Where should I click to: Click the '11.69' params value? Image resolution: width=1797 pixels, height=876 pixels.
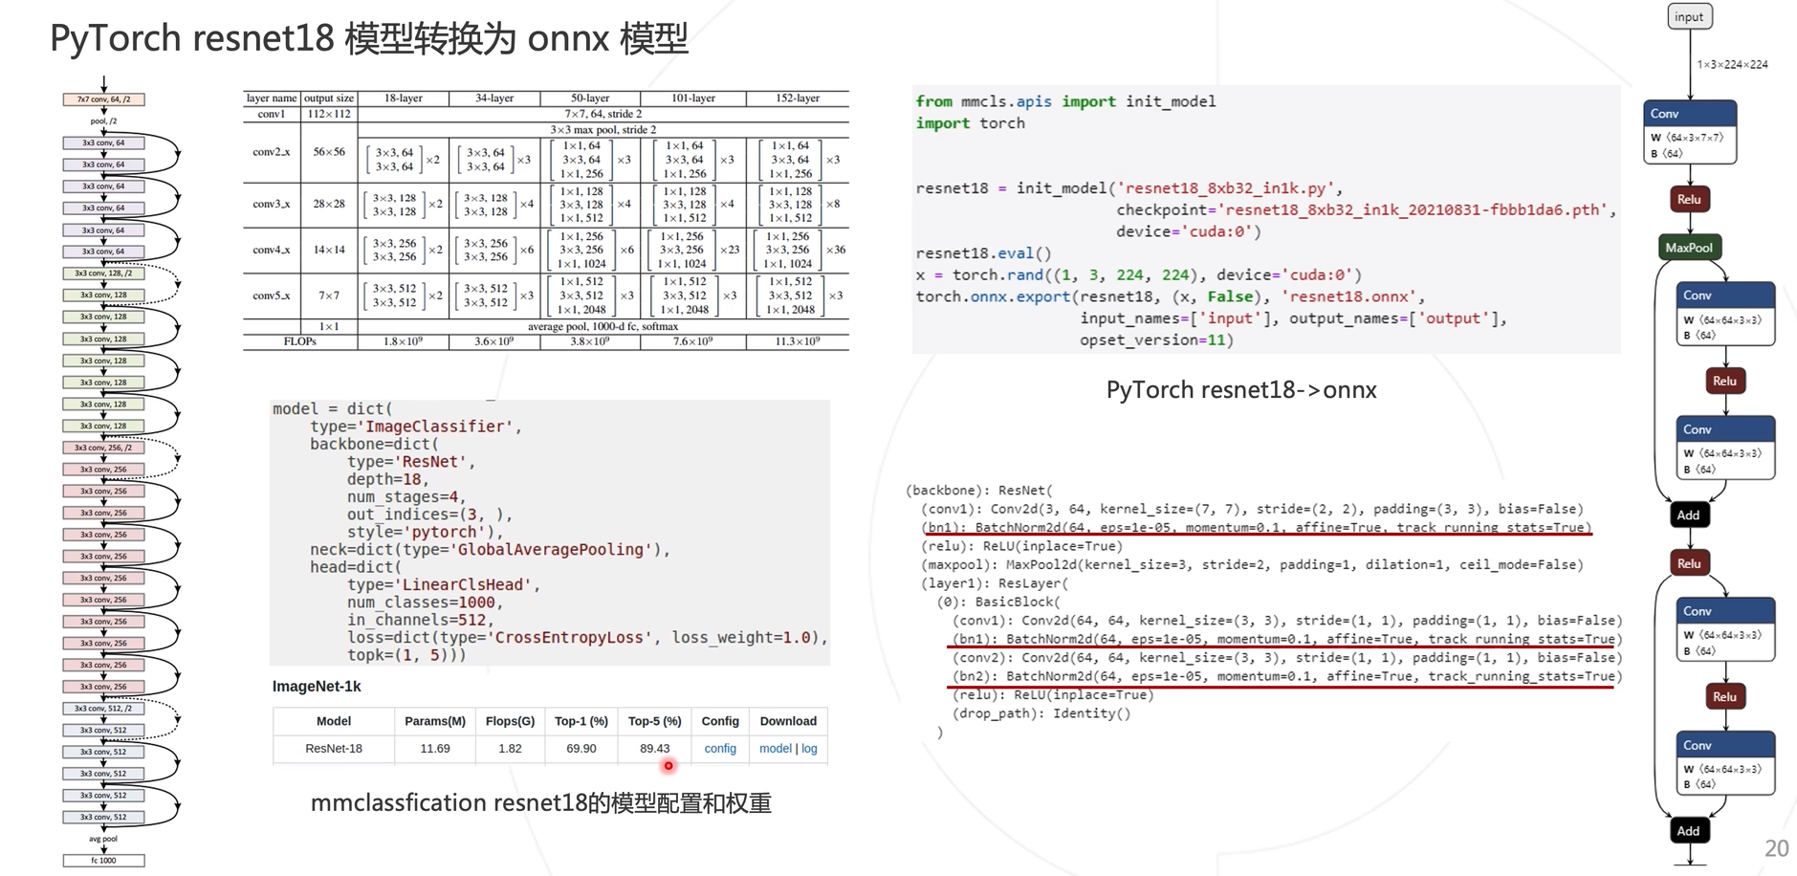[x=435, y=749]
